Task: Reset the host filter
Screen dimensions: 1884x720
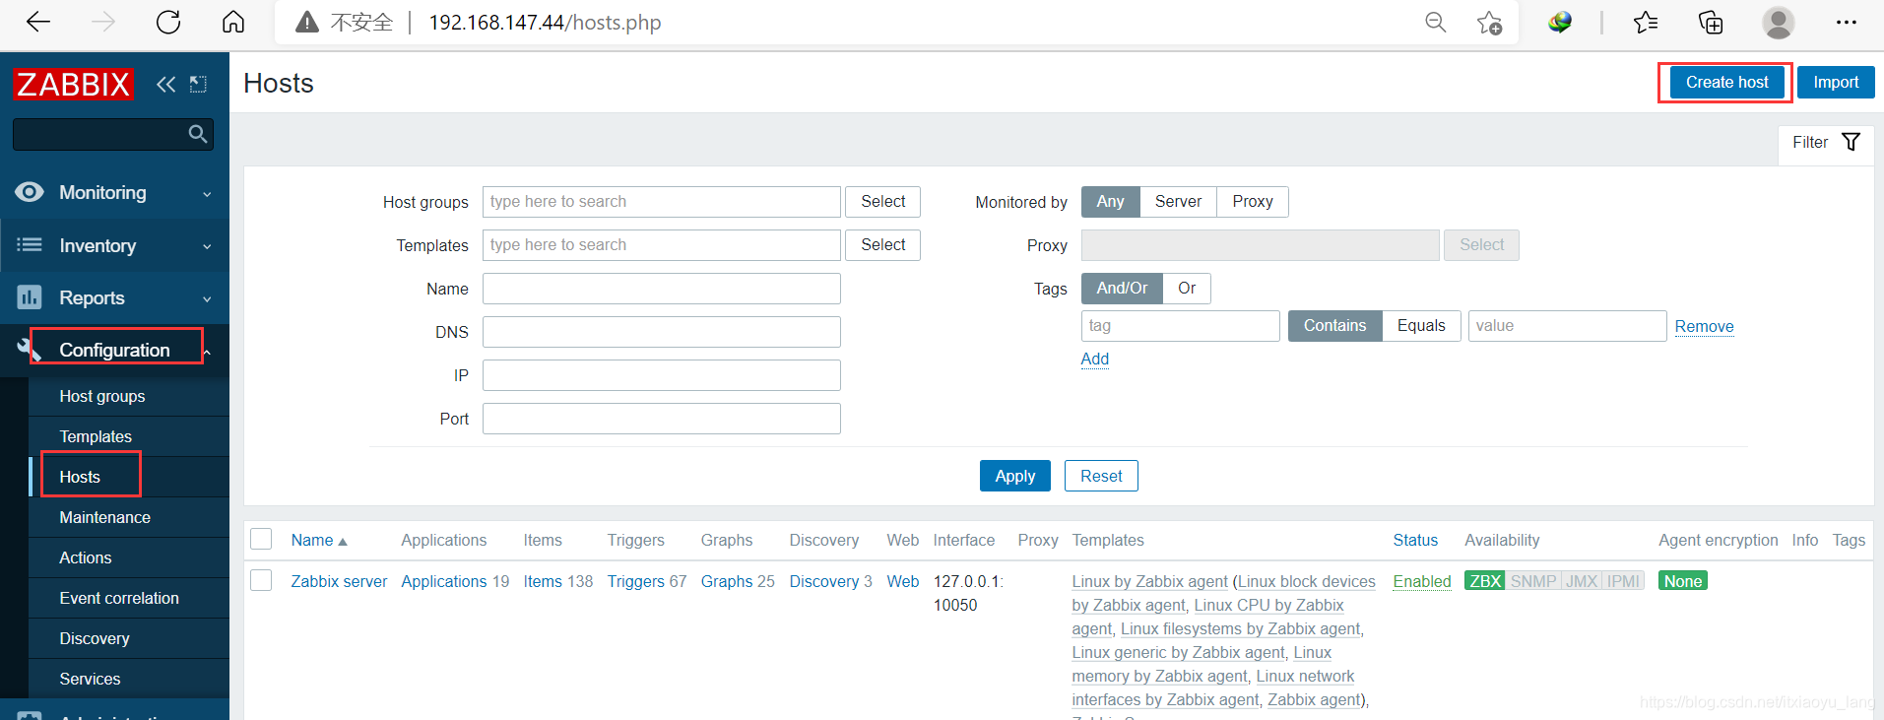Action: [1101, 476]
